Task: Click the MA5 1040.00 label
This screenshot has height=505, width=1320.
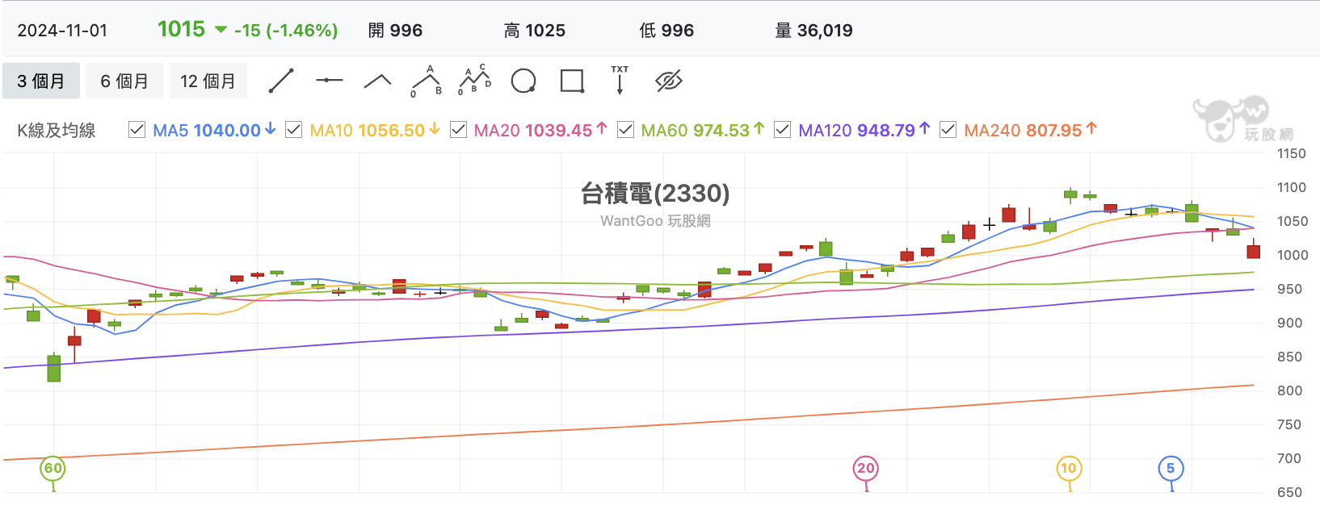Action: click(x=214, y=130)
